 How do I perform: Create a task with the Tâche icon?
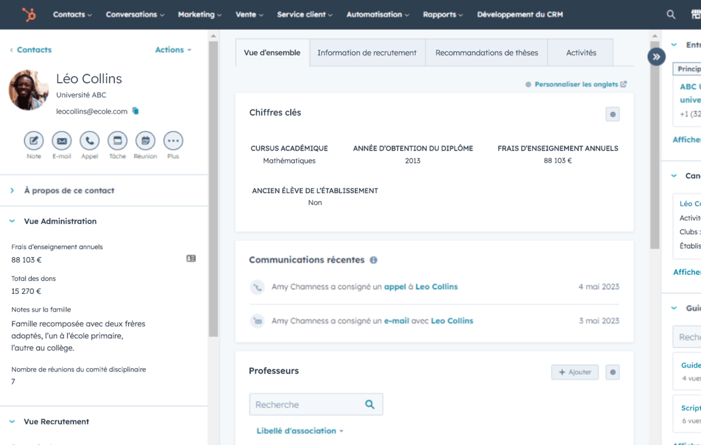[117, 141]
